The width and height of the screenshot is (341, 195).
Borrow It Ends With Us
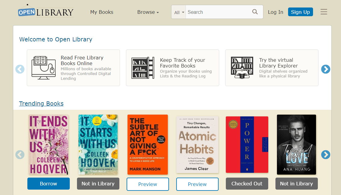pos(48,183)
